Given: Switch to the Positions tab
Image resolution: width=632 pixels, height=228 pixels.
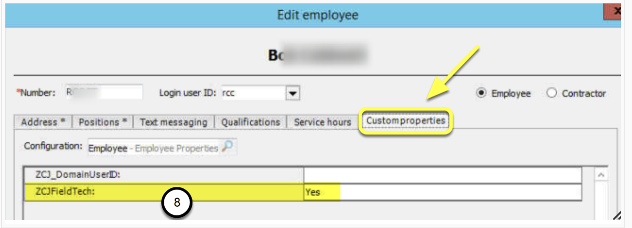Looking at the screenshot, I should click(102, 122).
